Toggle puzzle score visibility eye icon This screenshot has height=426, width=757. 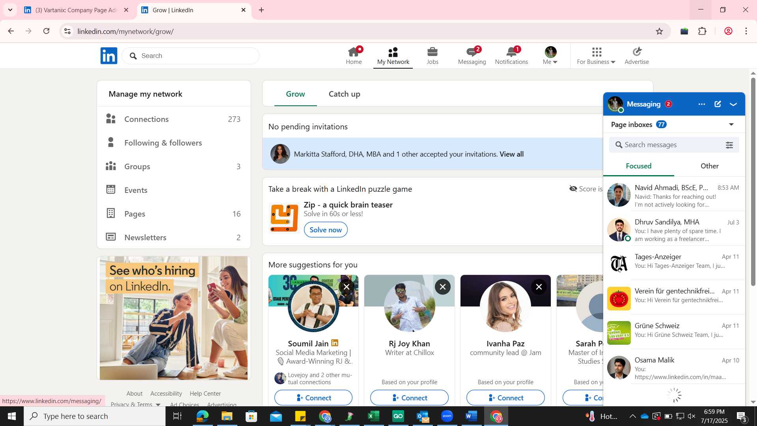pyautogui.click(x=573, y=189)
